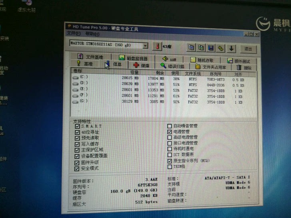Open the 帮助 menu
291x218 pixels.
(x=92, y=34)
